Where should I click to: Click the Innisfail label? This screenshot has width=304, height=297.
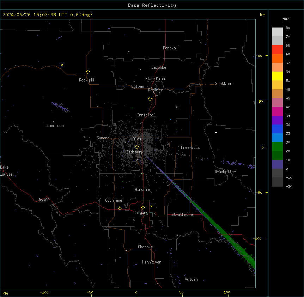point(146,115)
